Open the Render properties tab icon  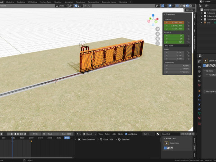point(199,67)
